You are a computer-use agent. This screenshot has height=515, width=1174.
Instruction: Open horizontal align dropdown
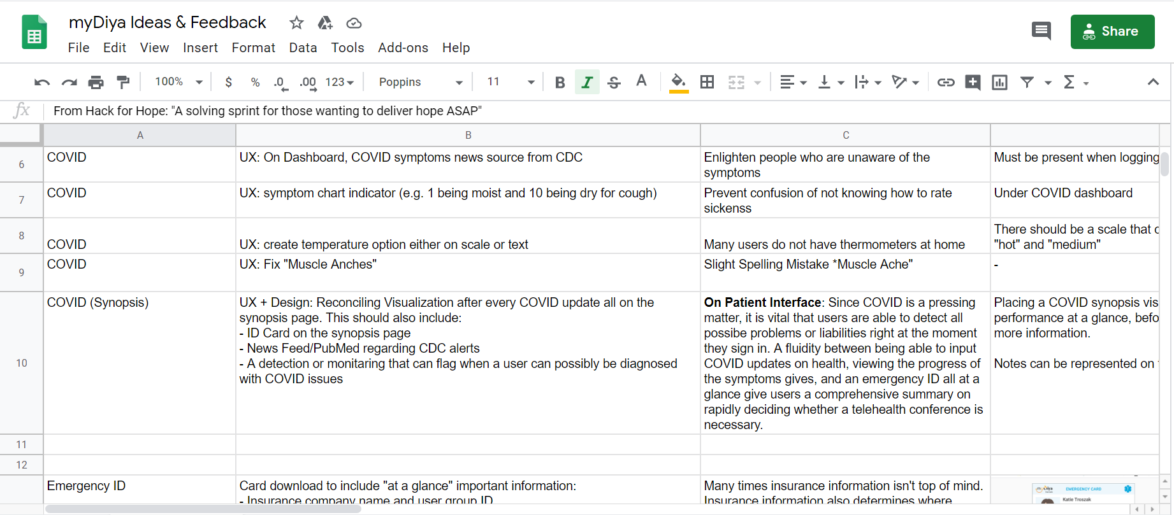click(793, 82)
